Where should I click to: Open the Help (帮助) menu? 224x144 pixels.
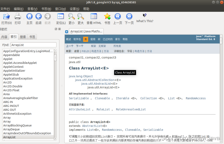(x=86, y=9)
